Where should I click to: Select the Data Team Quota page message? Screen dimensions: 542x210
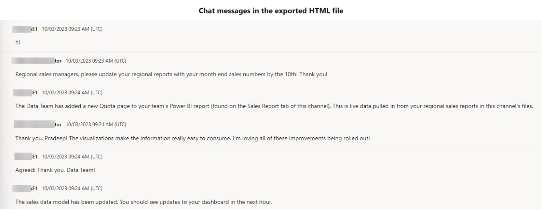(x=274, y=106)
